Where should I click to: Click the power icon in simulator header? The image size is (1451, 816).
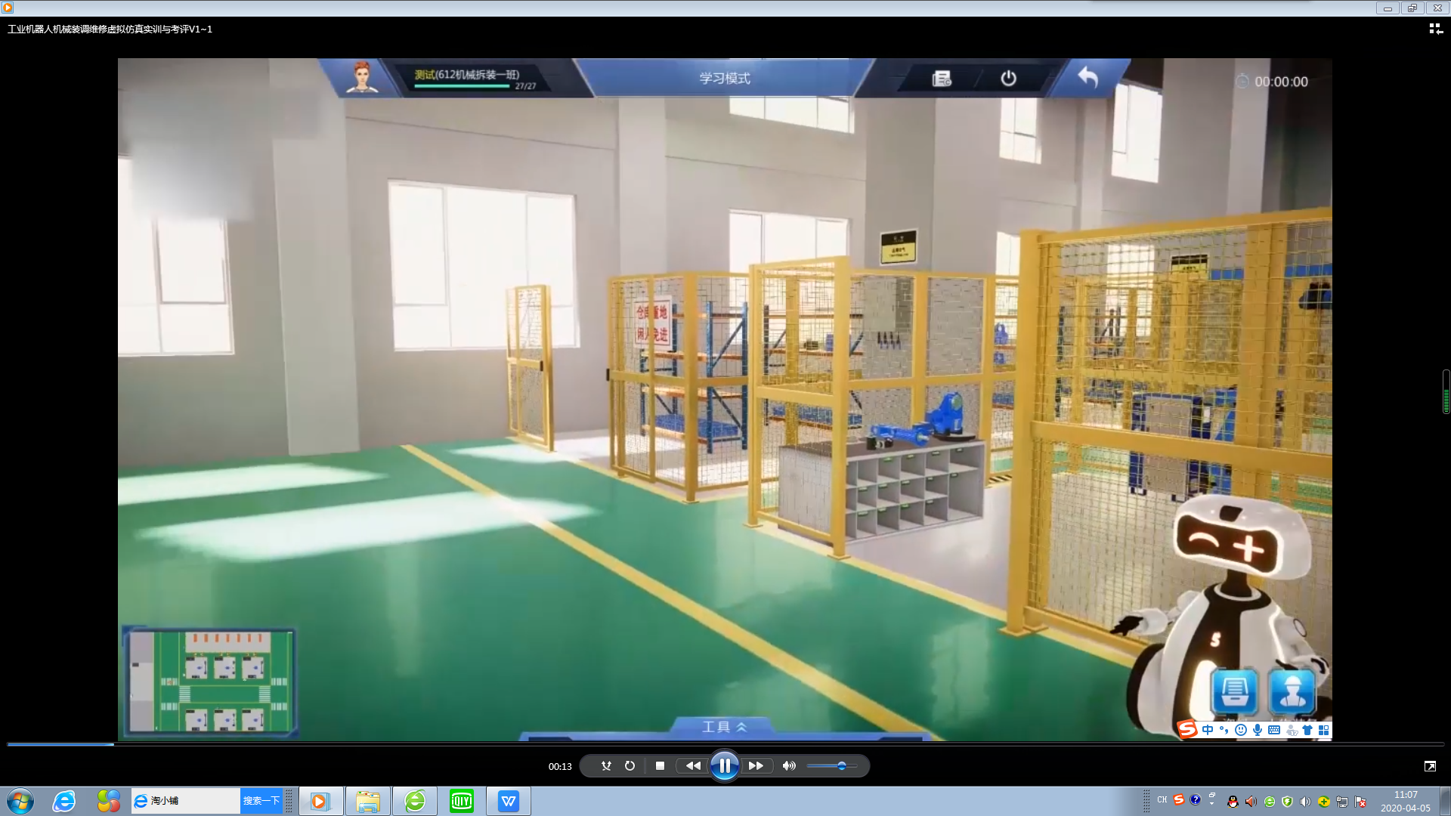pyautogui.click(x=1008, y=79)
